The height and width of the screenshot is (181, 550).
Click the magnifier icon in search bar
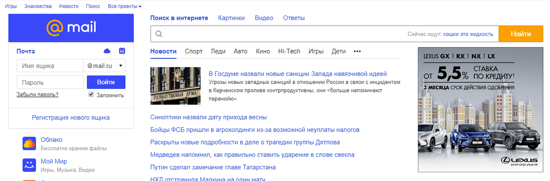tap(159, 34)
